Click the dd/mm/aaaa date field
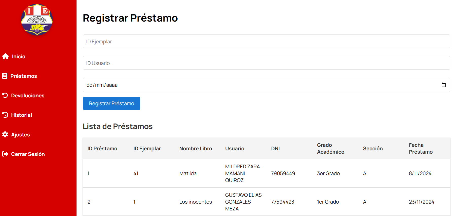This screenshot has width=468, height=216. point(253,85)
